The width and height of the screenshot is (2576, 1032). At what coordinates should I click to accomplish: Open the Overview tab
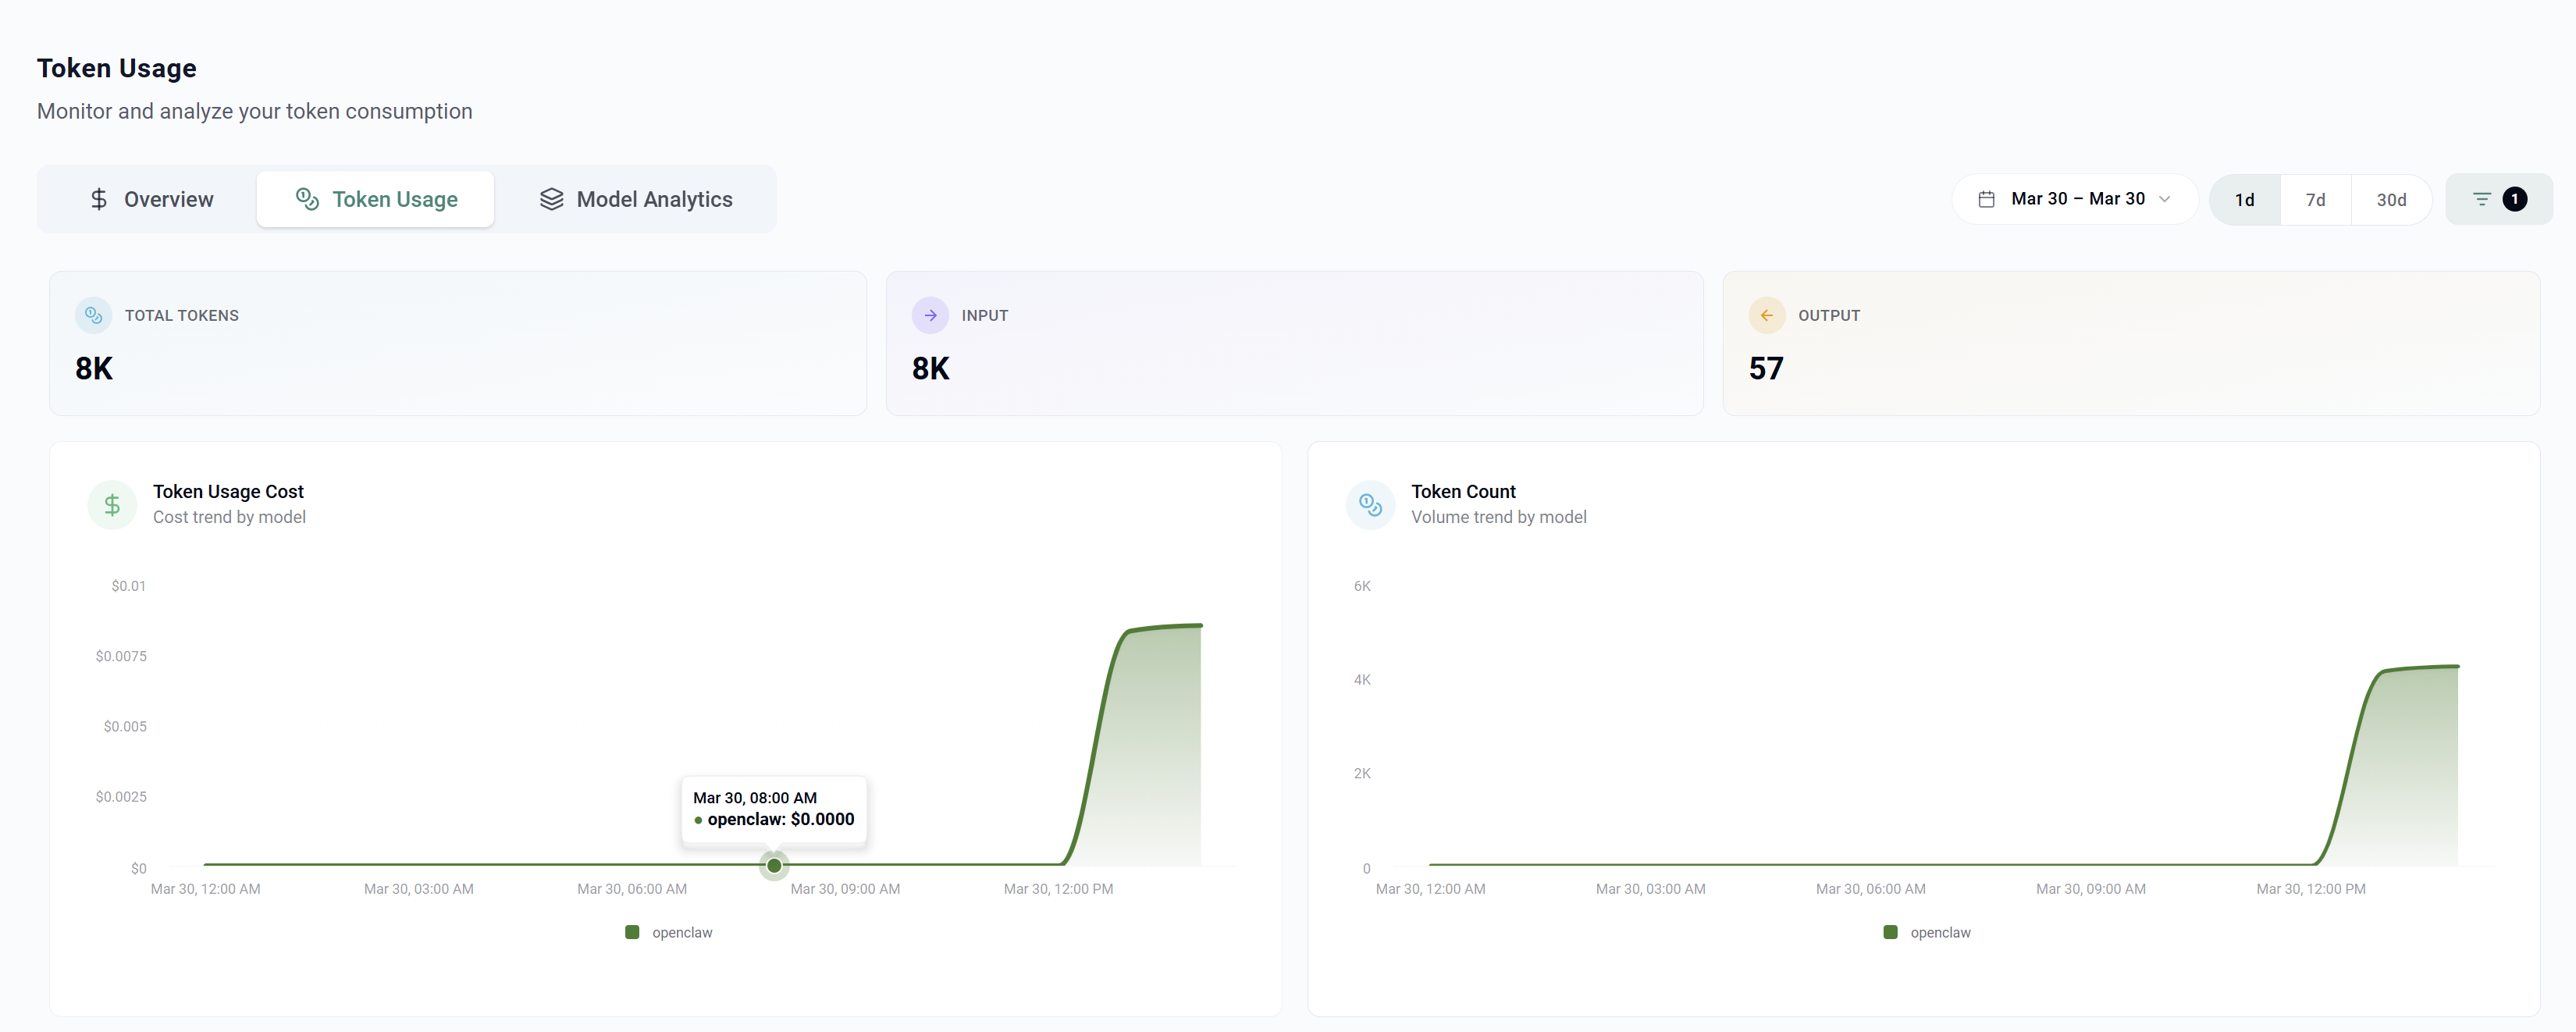(151, 199)
